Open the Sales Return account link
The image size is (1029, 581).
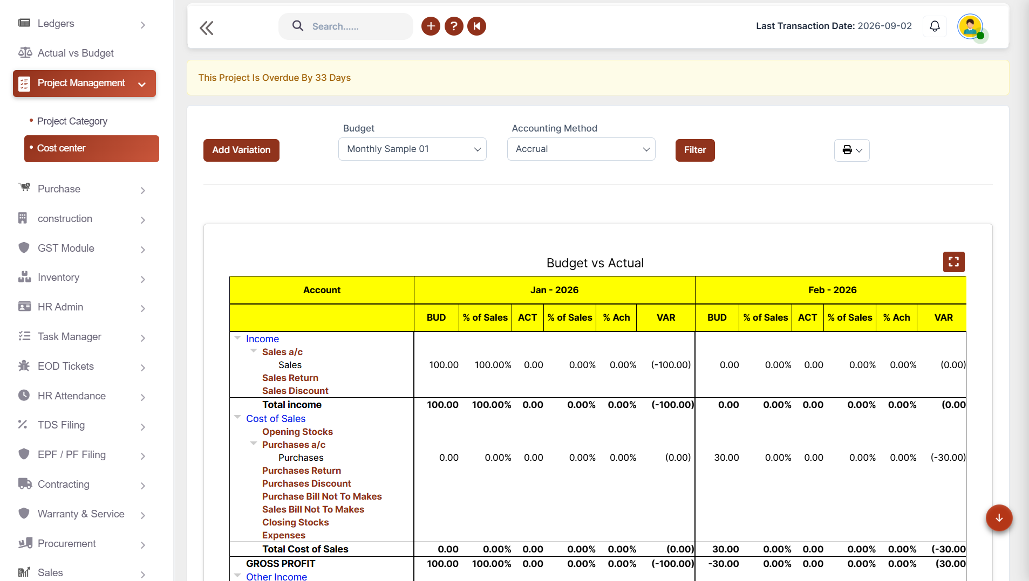[290, 378]
